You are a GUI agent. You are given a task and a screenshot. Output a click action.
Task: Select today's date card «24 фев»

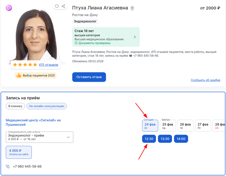[x=150, y=126]
